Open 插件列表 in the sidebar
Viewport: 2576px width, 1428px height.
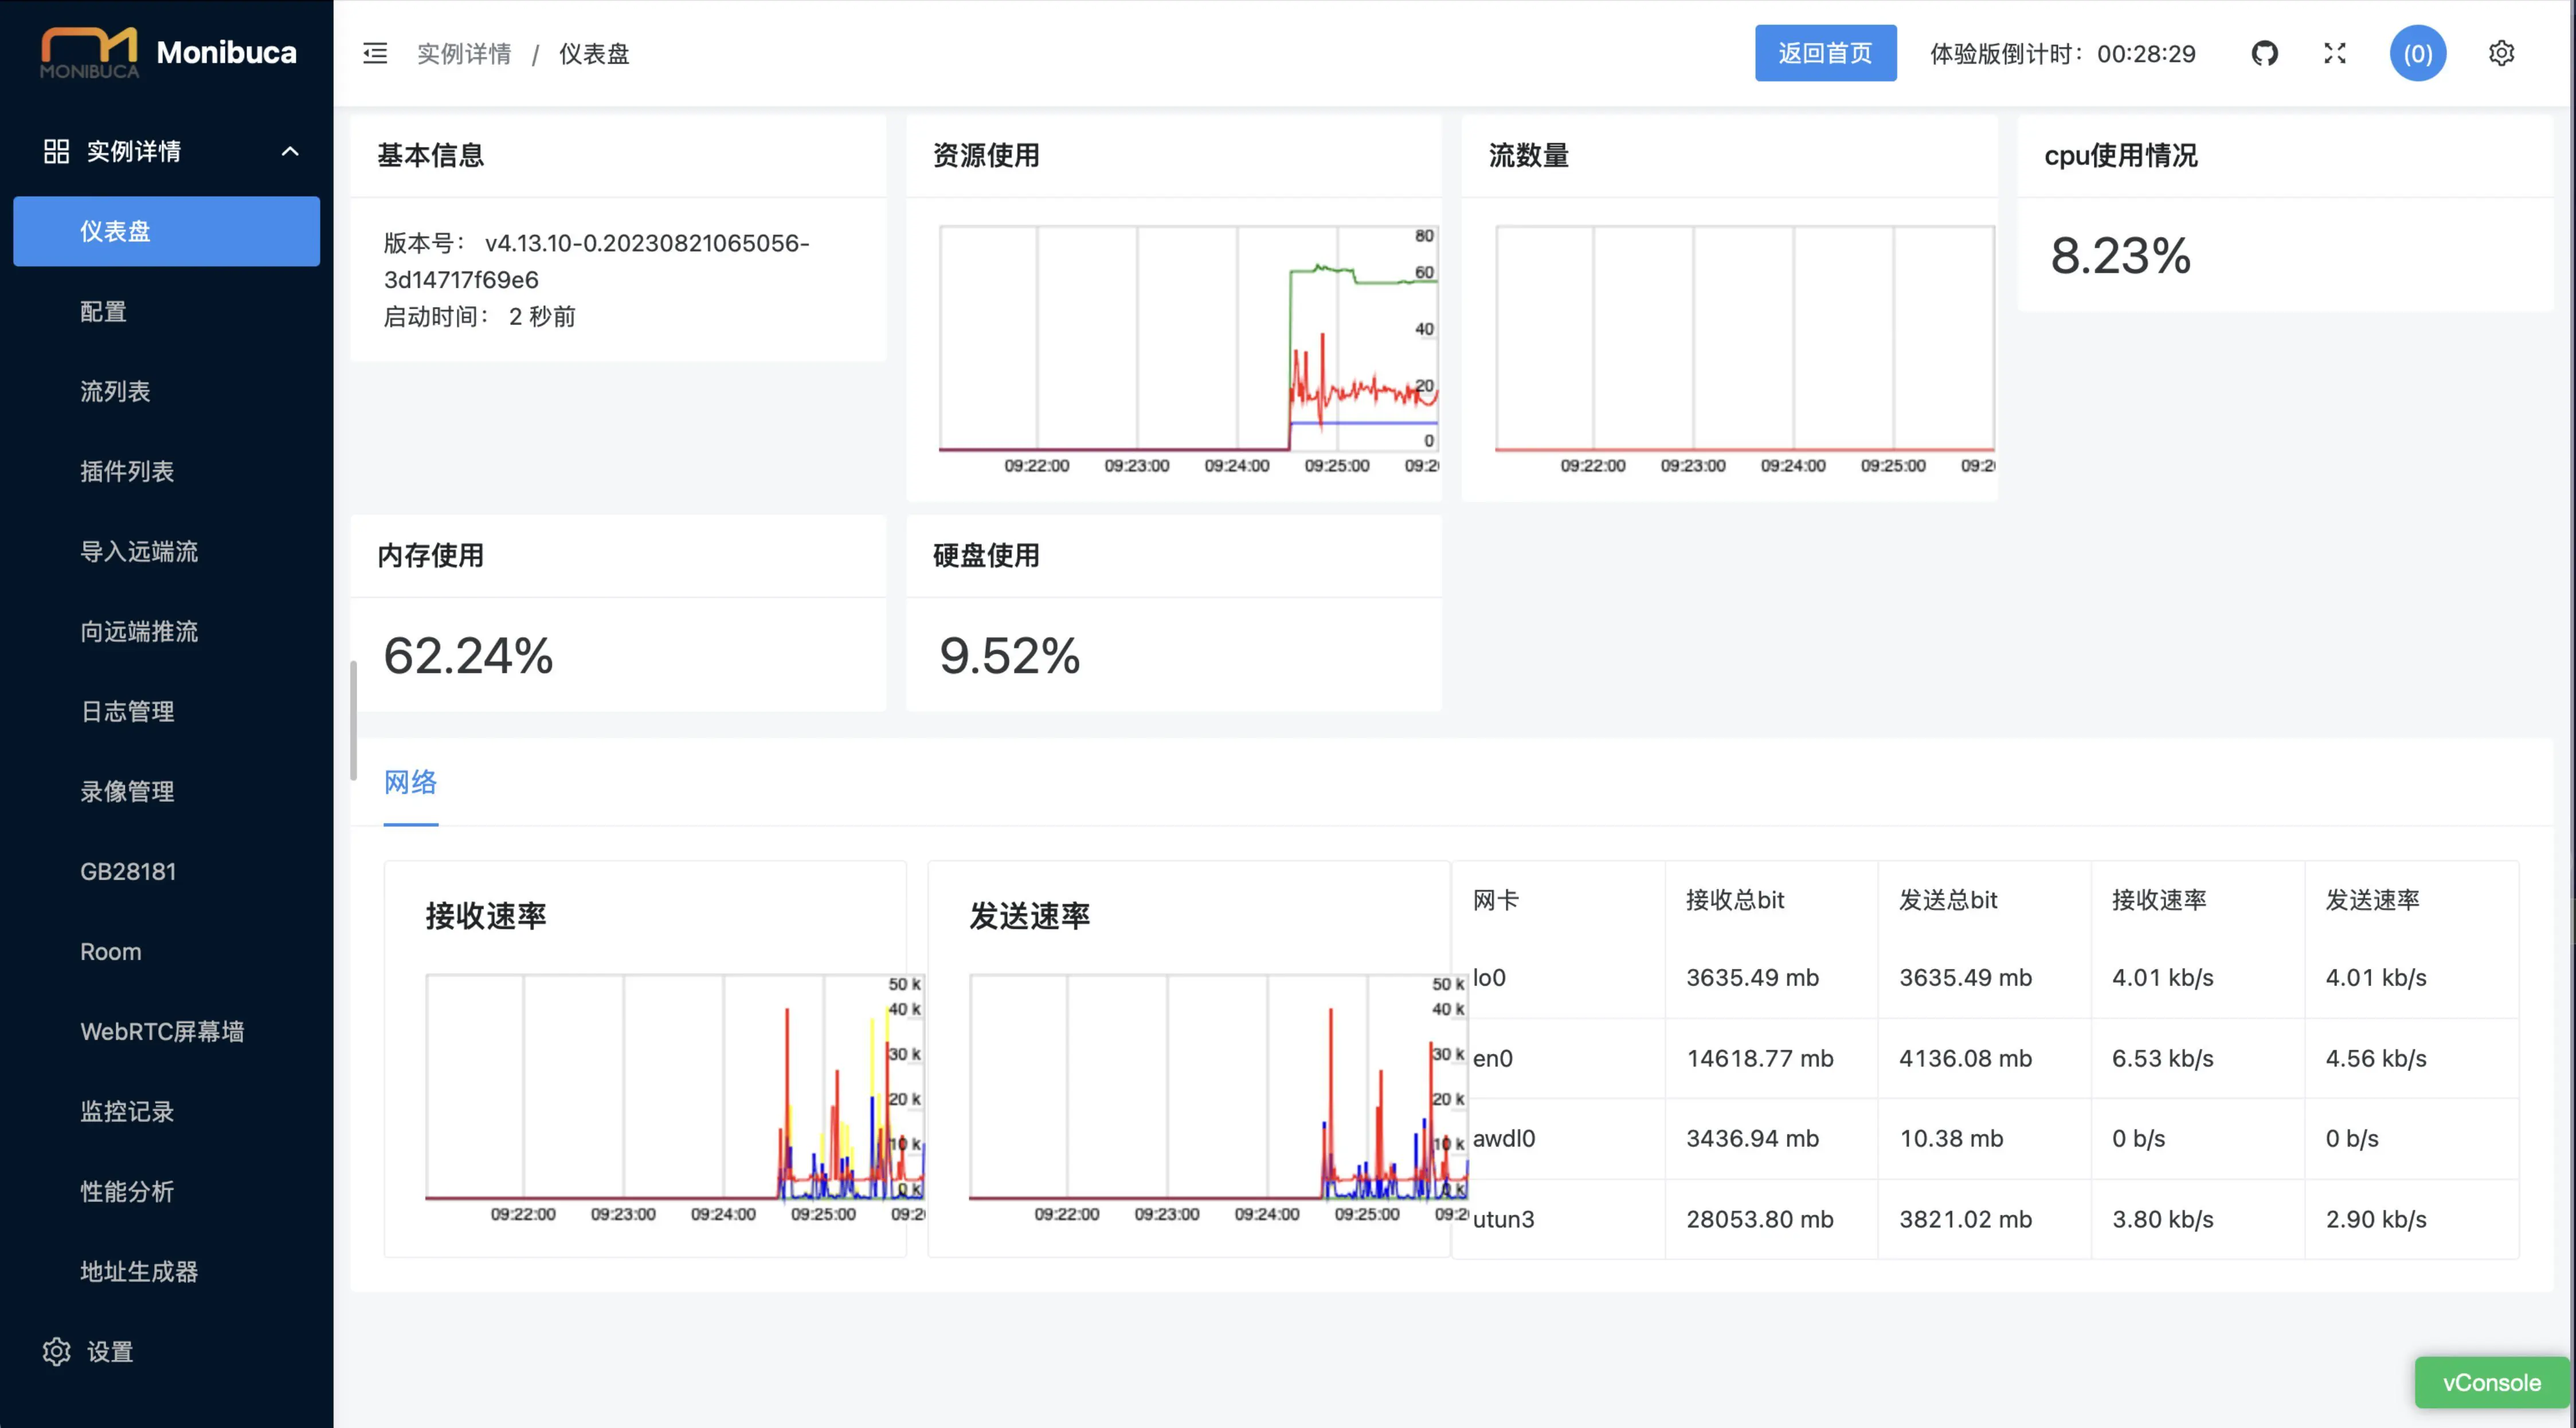[x=127, y=471]
